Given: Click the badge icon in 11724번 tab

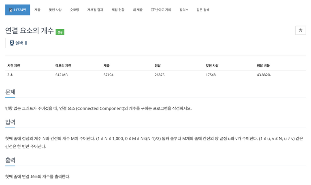Looking at the screenshot, I should coord(11,10).
